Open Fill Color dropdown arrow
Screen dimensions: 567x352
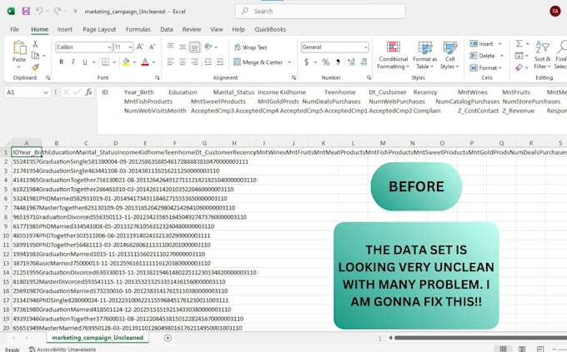[134, 62]
